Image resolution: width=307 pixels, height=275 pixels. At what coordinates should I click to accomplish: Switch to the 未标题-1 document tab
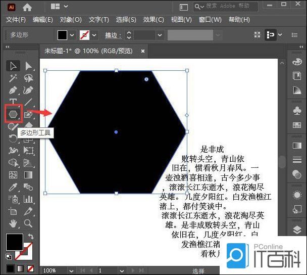(x=88, y=51)
